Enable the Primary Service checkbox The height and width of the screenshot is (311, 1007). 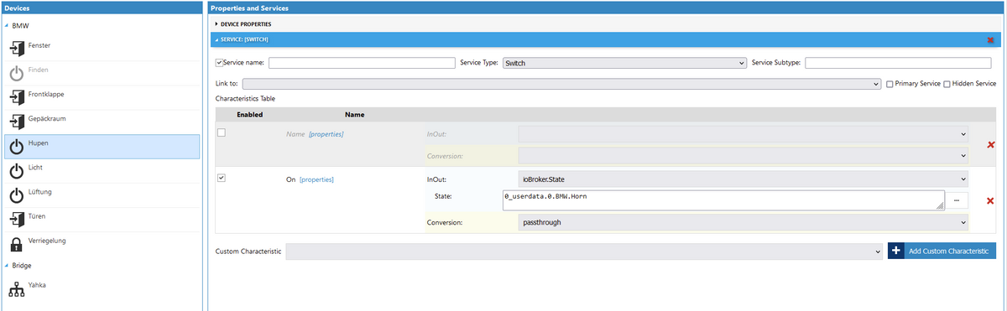[x=890, y=84]
